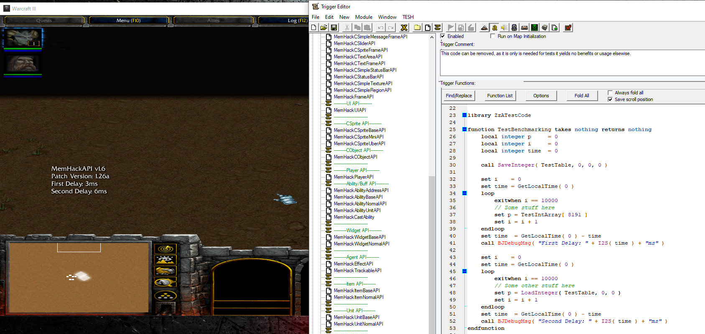
Task: Save the map with the floppy icon
Action: click(334, 28)
